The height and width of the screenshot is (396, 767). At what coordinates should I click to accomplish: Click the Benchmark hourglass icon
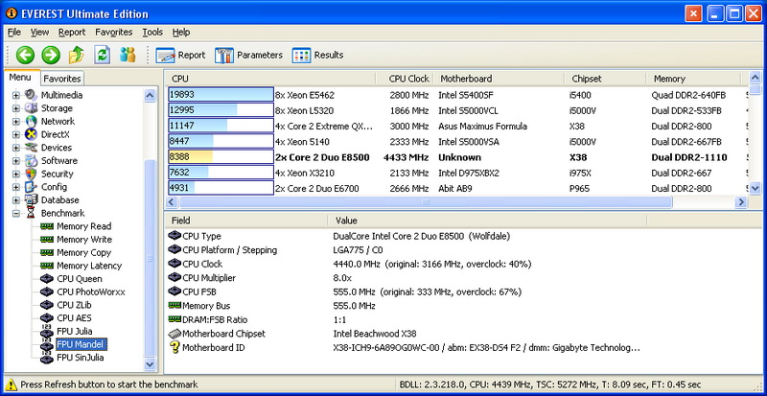pyautogui.click(x=31, y=214)
